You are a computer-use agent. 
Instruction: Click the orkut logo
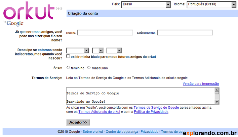point(29,11)
